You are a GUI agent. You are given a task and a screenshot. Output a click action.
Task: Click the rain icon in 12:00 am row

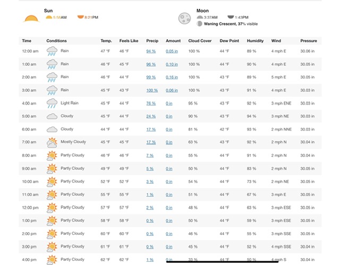coord(52,51)
